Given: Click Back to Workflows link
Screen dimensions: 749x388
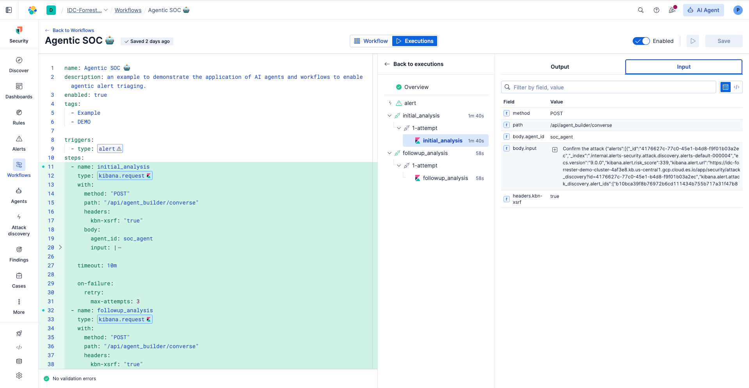Looking at the screenshot, I should (73, 30).
